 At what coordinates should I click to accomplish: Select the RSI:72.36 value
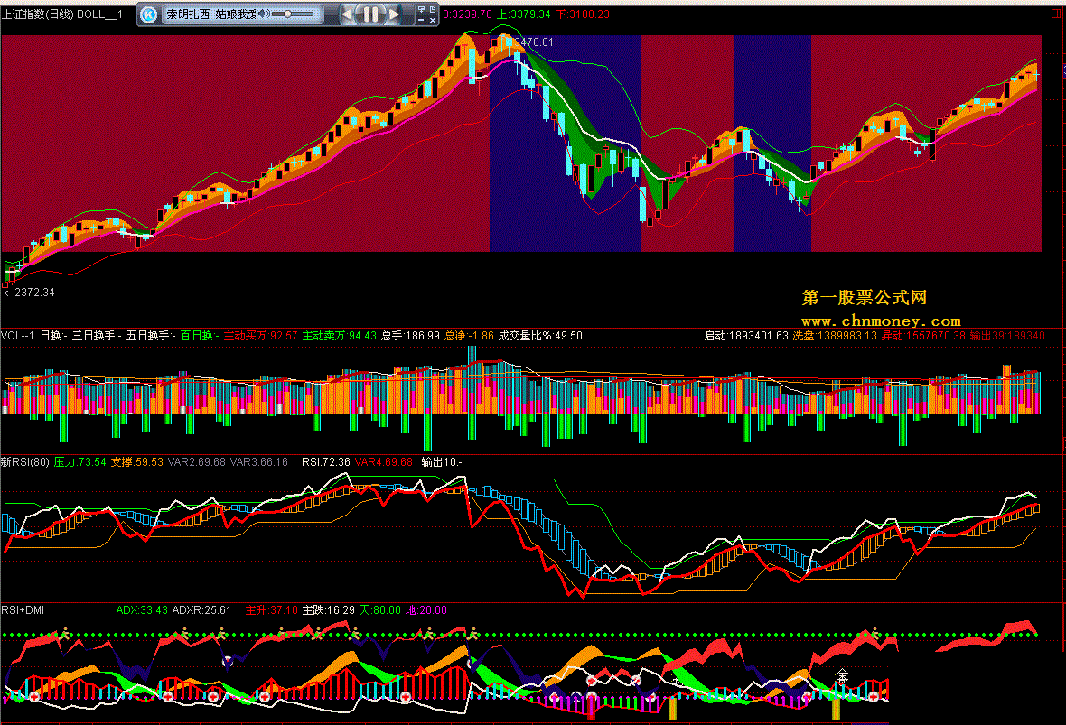click(x=326, y=462)
